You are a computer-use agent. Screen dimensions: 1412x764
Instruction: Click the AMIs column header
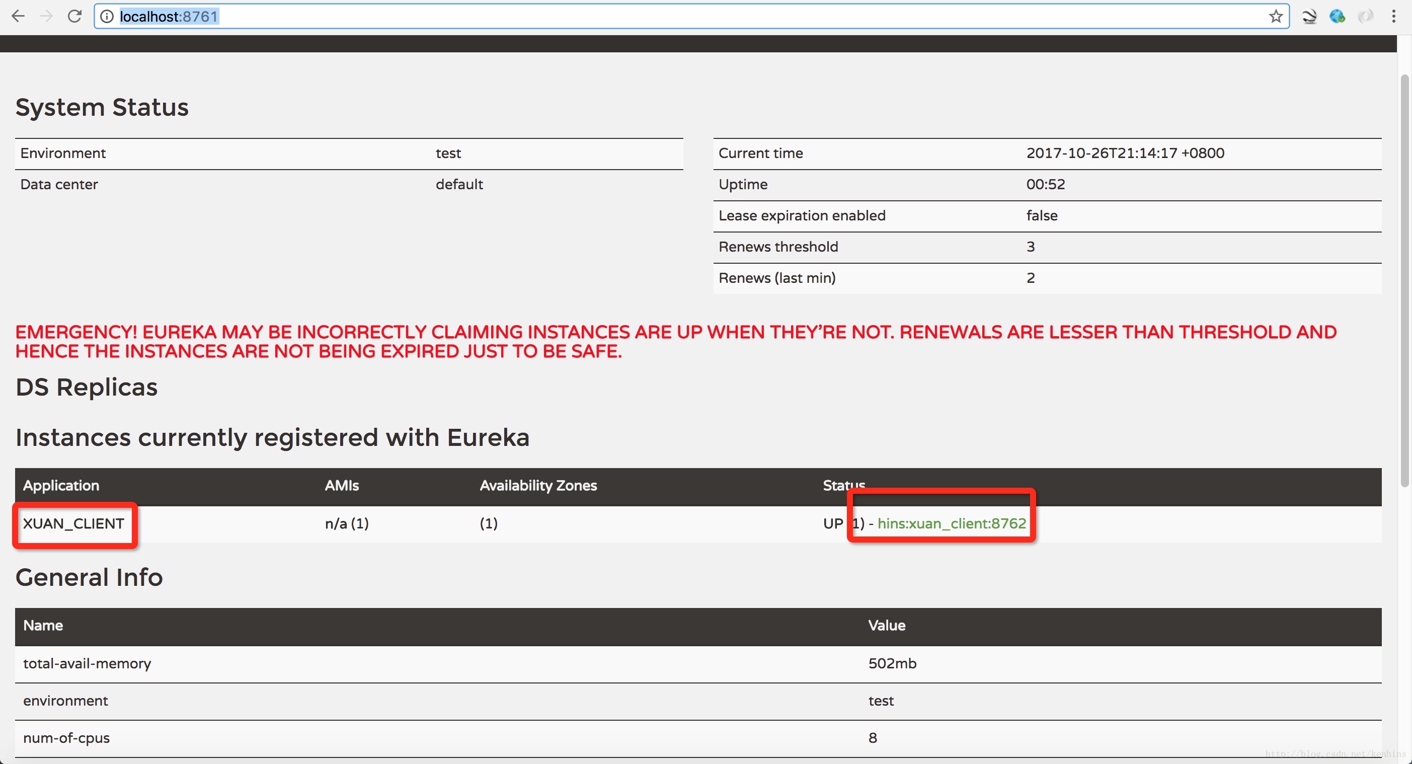tap(342, 486)
